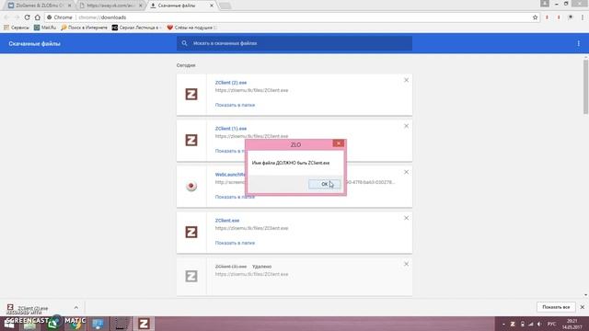
Task: Click the ZClient (2).exe file name link
Action: tap(231, 83)
